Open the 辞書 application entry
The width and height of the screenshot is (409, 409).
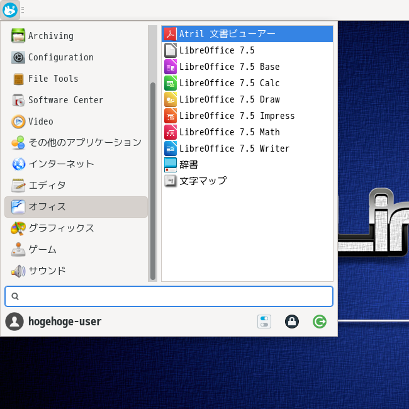click(x=247, y=165)
